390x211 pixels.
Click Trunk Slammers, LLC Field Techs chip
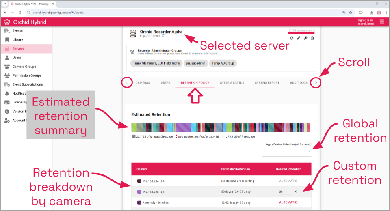pyautogui.click(x=156, y=63)
